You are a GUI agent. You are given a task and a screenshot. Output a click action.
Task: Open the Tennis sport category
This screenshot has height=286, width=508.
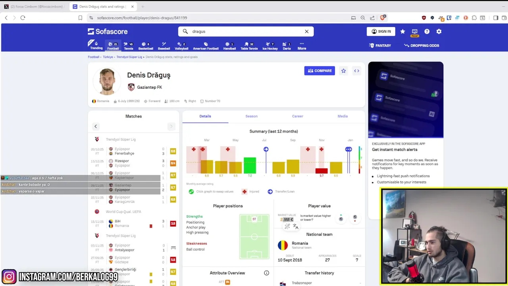coord(129,46)
